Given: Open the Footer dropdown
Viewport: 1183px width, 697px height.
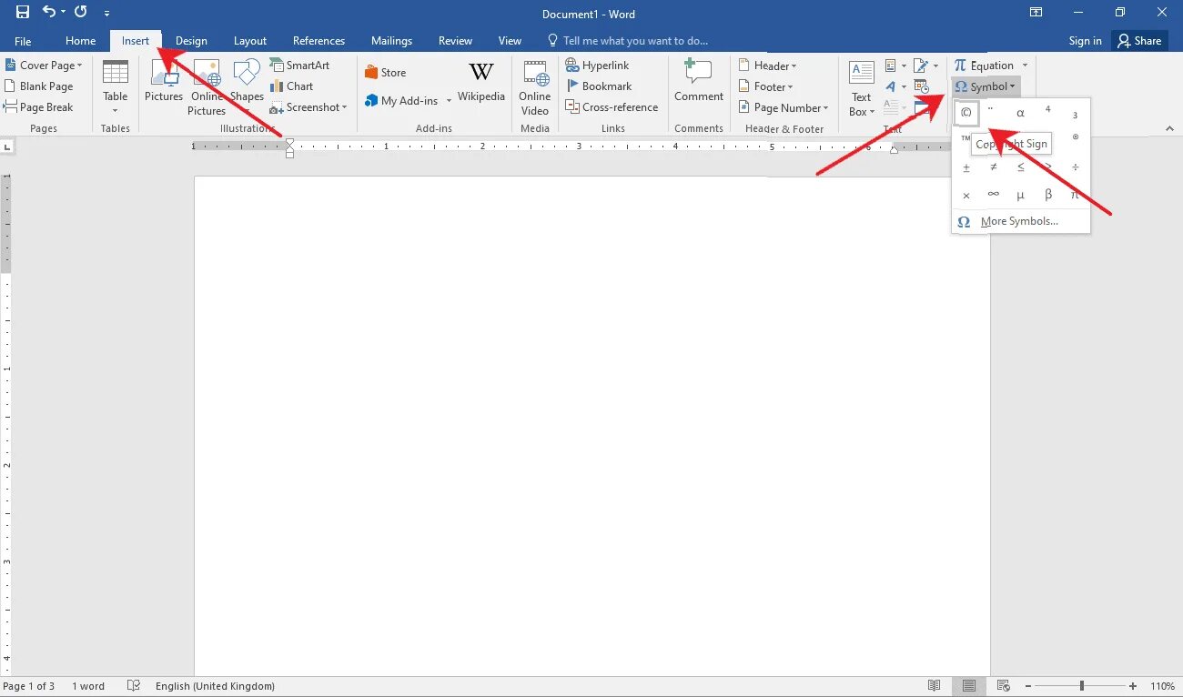Looking at the screenshot, I should (766, 86).
